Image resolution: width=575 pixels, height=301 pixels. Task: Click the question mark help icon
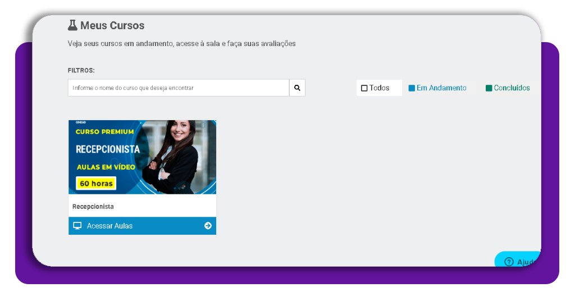click(509, 262)
